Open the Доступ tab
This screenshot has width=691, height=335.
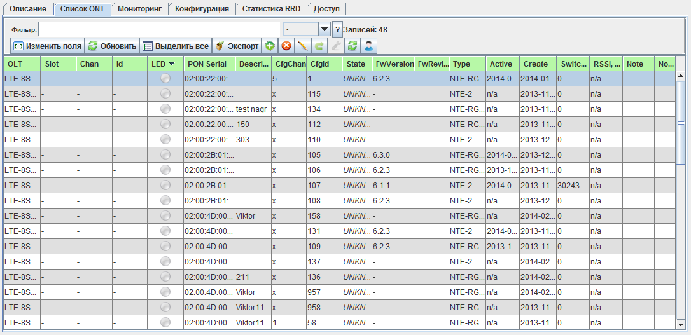[326, 8]
